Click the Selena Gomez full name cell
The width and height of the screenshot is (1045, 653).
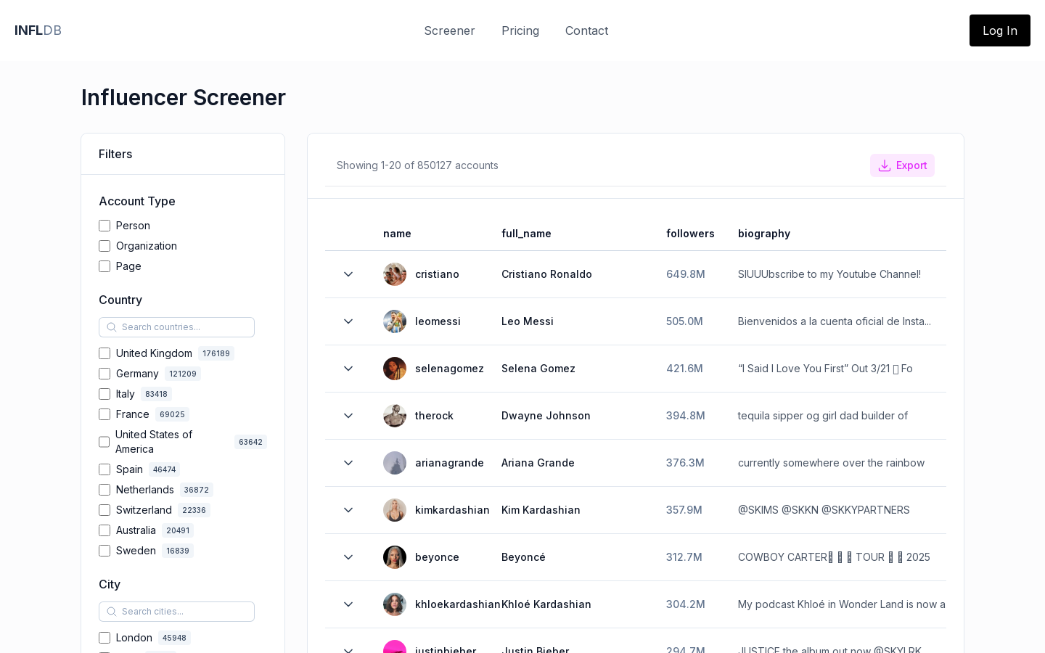point(538,369)
